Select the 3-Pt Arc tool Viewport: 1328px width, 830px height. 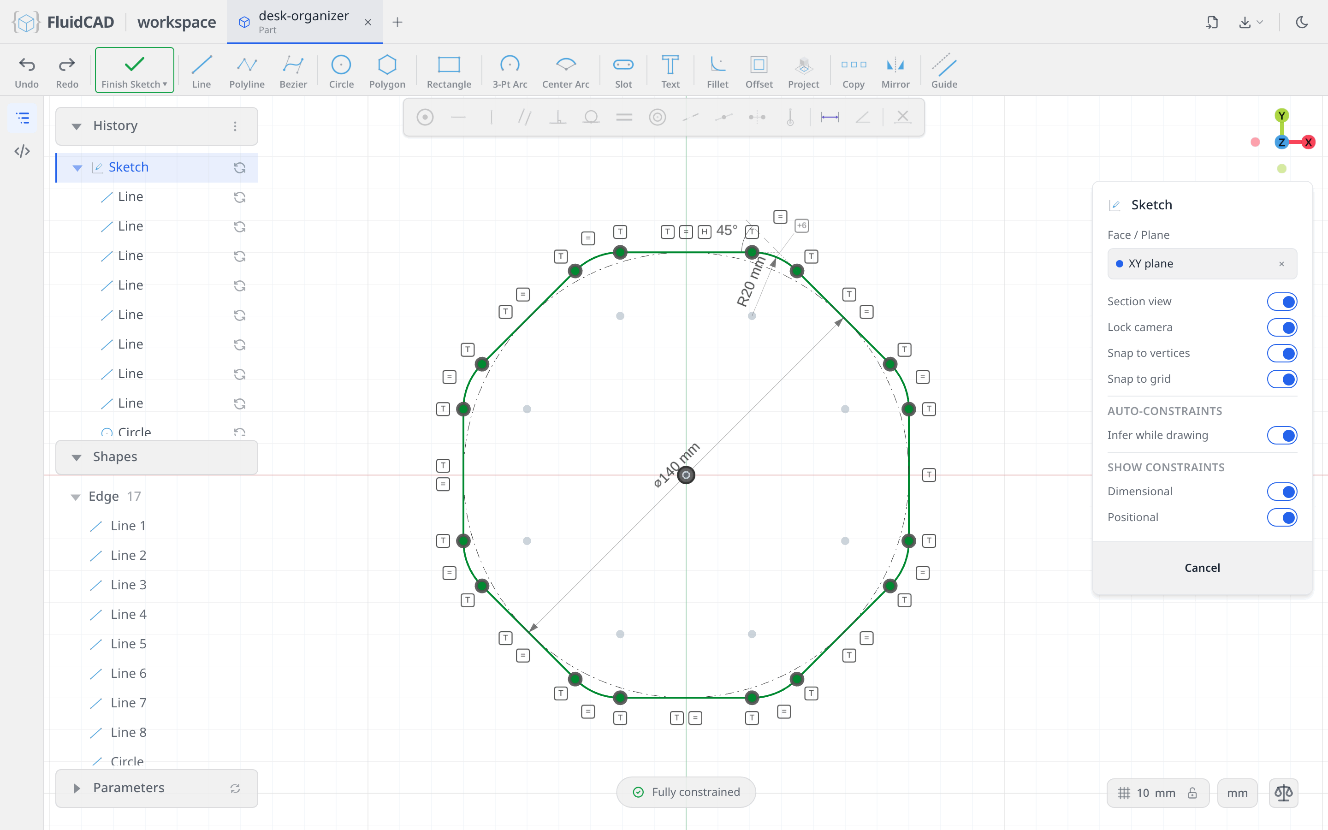510,71
